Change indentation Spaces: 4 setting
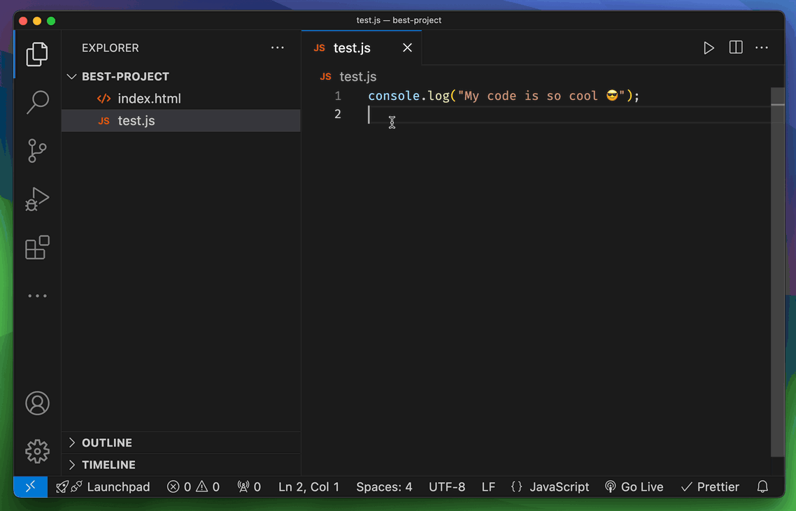The width and height of the screenshot is (796, 511). [384, 487]
